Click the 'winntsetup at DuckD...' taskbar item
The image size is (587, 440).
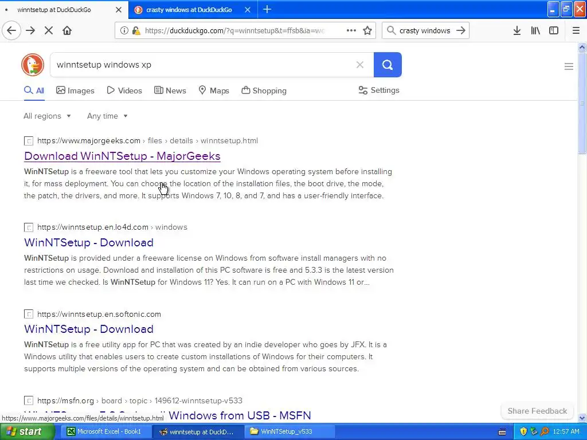pyautogui.click(x=197, y=431)
